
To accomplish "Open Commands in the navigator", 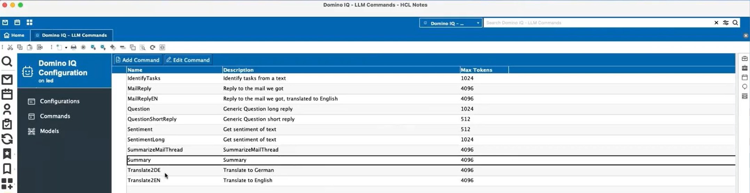I will [55, 116].
